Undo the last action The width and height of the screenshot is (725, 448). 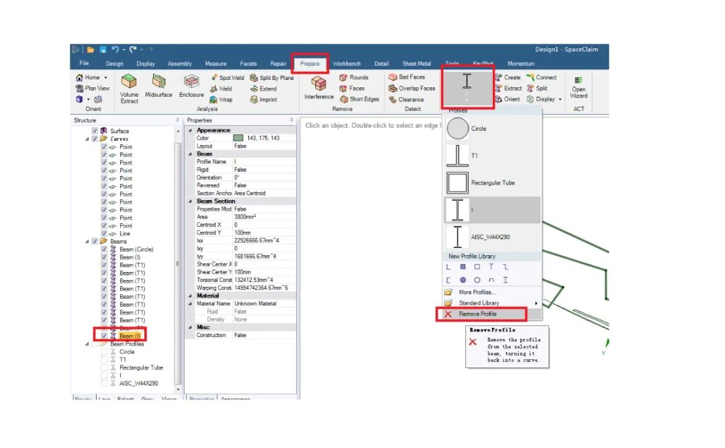tap(115, 50)
